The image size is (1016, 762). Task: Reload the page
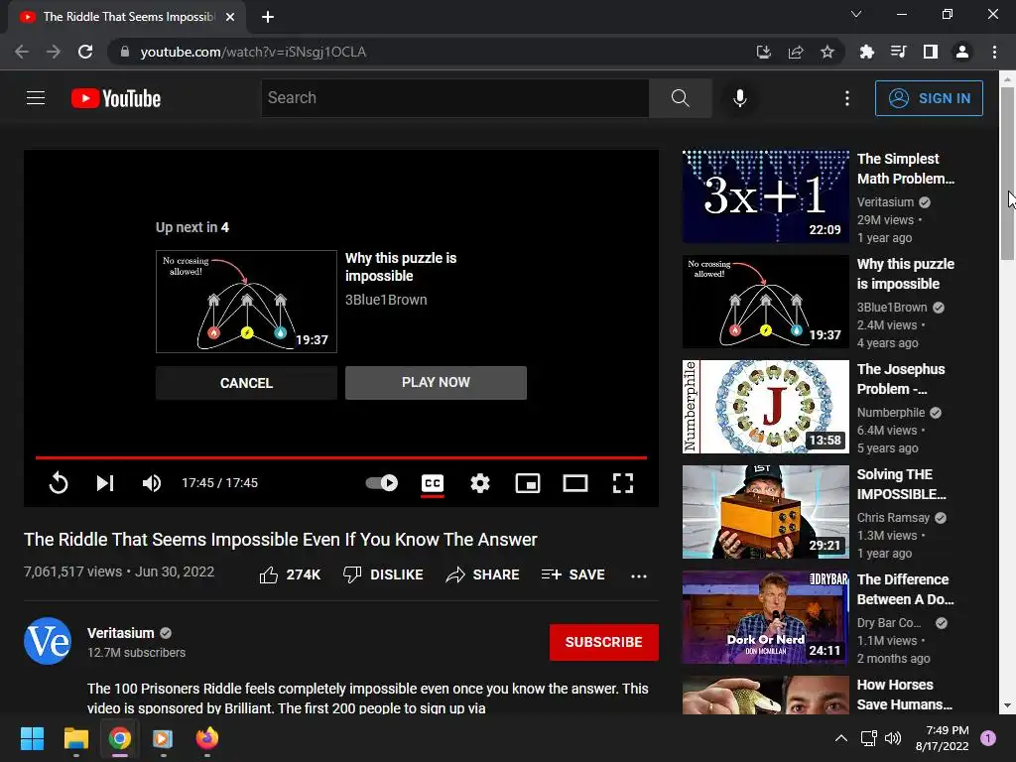point(85,52)
